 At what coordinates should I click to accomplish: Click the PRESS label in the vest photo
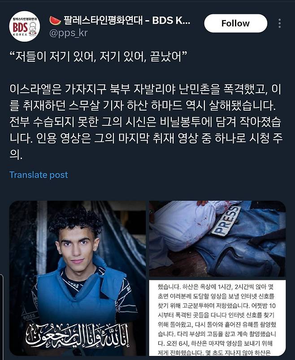(x=226, y=221)
